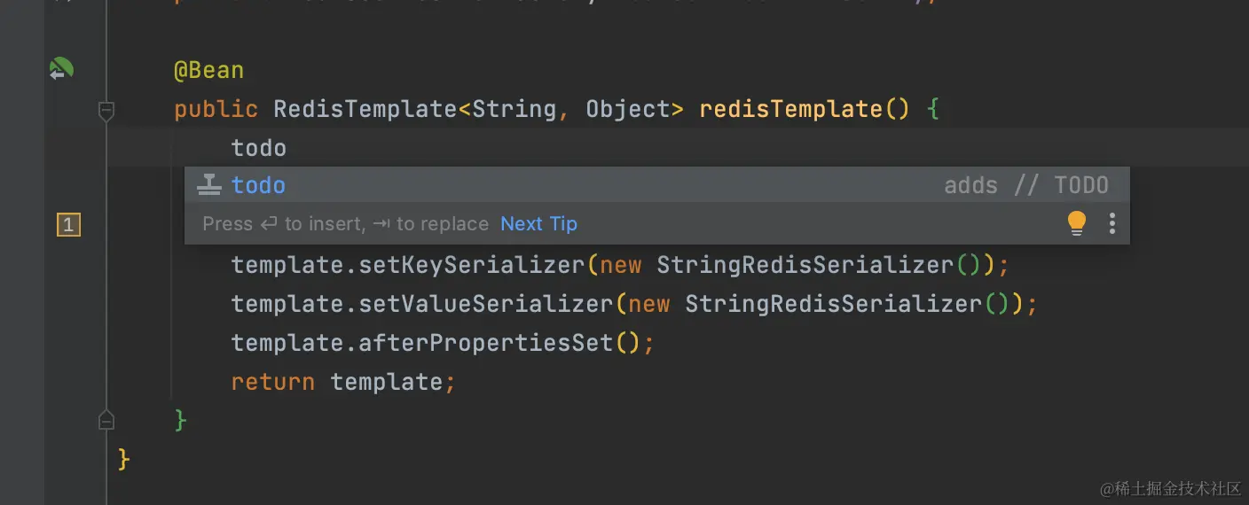
Task: Click the redisTemplate method name
Action: 790,110
